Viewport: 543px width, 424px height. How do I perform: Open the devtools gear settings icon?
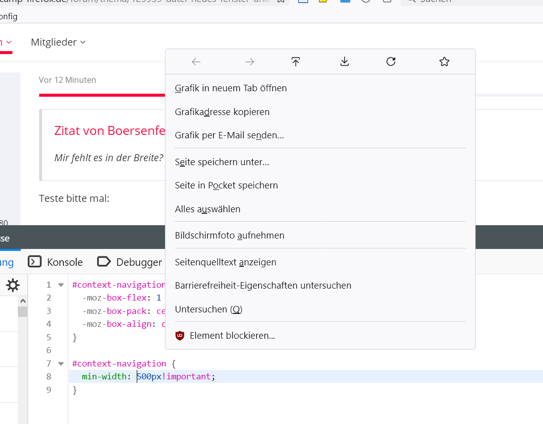[13, 285]
